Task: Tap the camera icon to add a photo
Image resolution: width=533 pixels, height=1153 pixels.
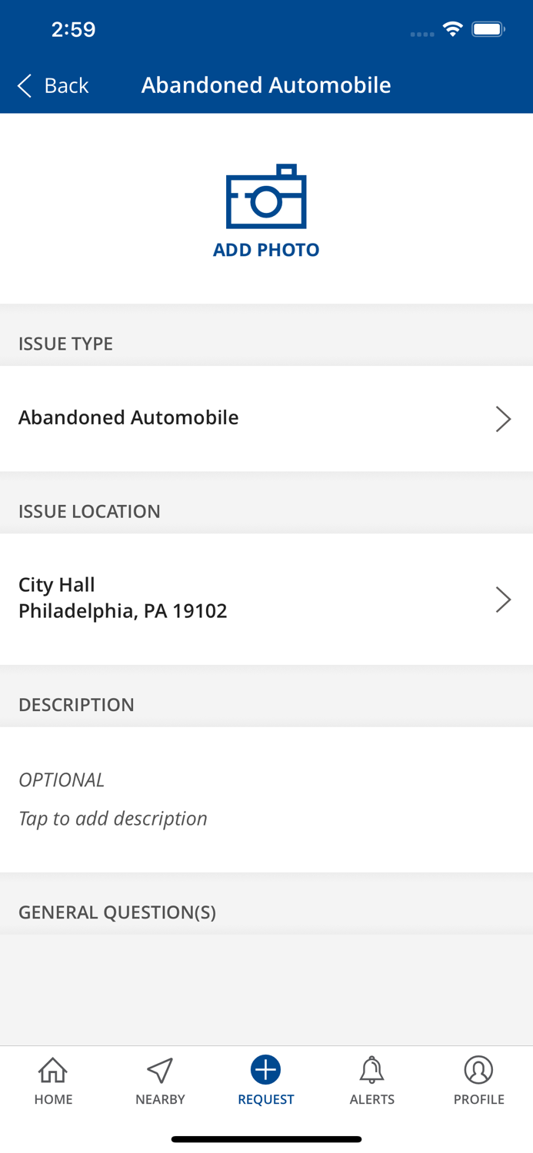Action: [266, 200]
